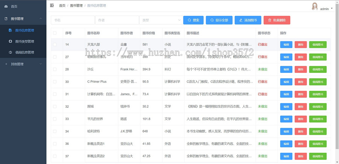
Task: Collapse the 图书管理 submenu chevron
Action: 41,19
